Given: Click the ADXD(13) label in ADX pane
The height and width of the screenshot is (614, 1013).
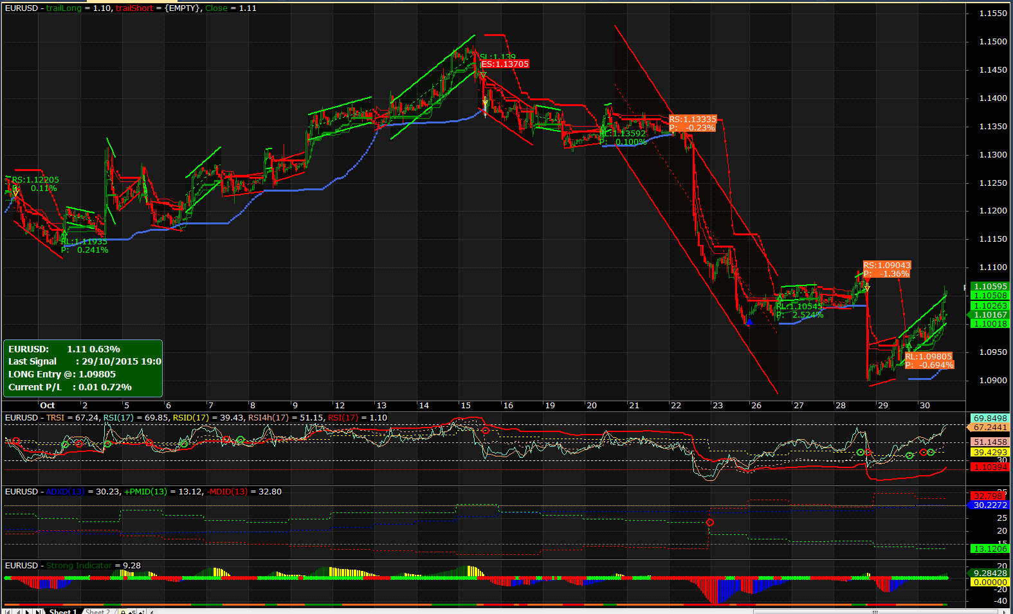Looking at the screenshot, I should pos(65,492).
